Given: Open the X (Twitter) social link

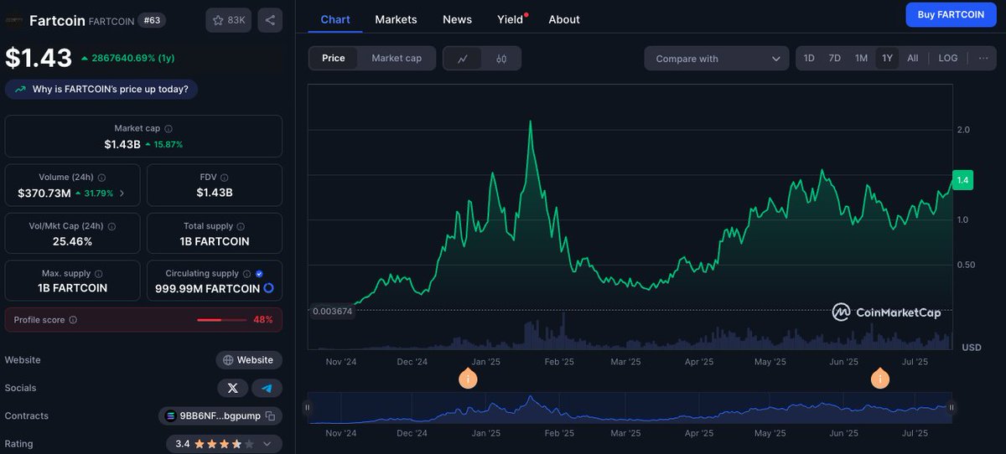Looking at the screenshot, I should [232, 388].
